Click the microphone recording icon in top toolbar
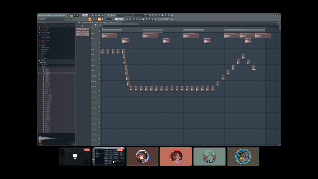318x179 pixels. pos(156,15)
